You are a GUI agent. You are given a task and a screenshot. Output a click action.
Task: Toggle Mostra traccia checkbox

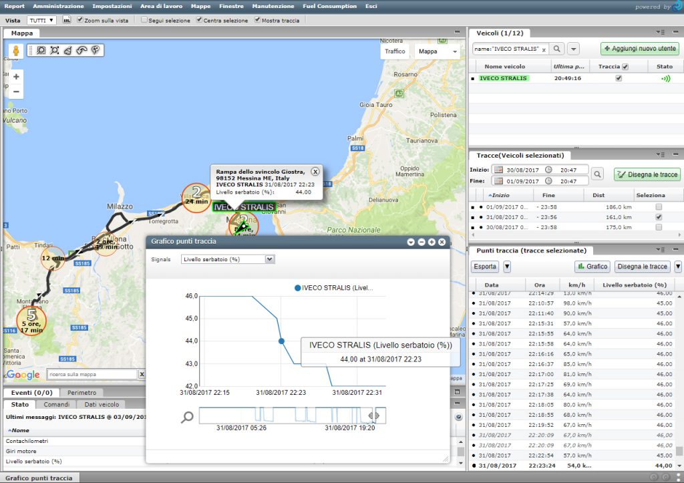point(257,19)
